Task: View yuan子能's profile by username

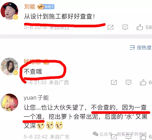Action: [36, 98]
